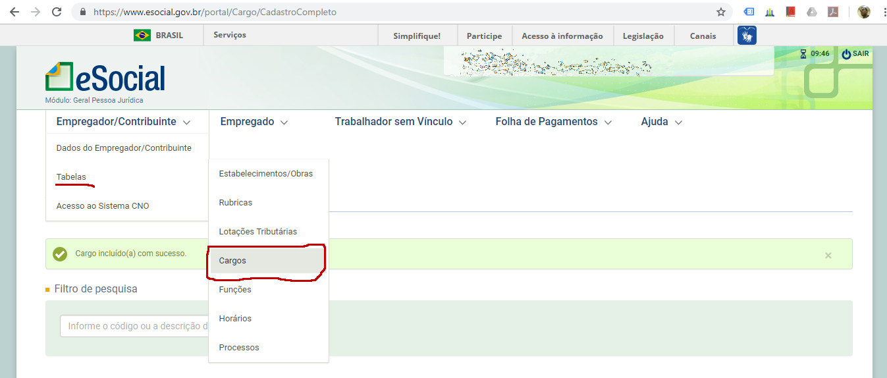Click the eSocial logo
This screenshot has width=887, height=378.
tap(105, 79)
